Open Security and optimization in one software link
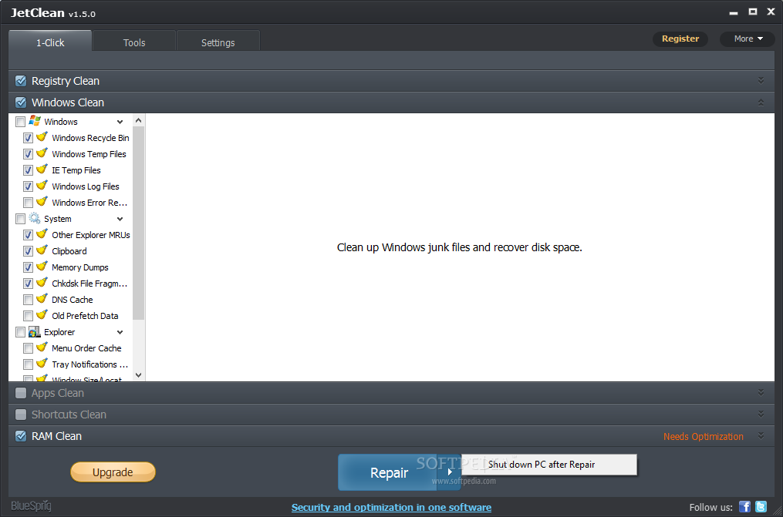 (x=392, y=507)
